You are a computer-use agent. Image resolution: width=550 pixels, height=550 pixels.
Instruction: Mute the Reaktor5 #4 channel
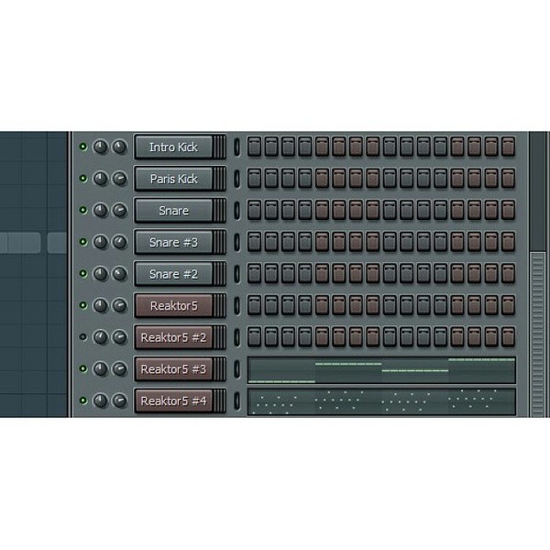pos(83,401)
